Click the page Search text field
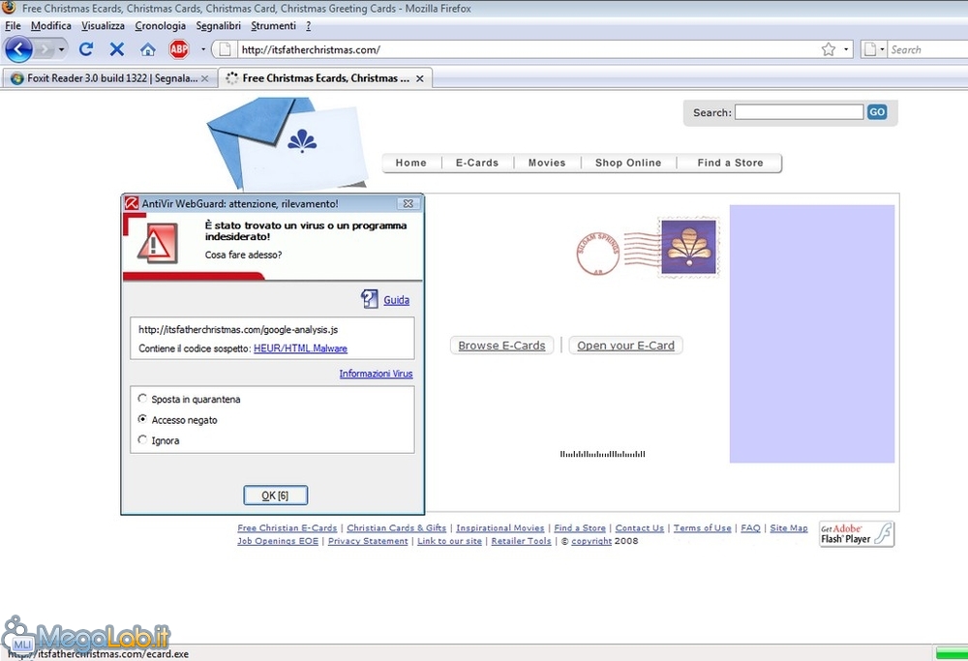This screenshot has height=661, width=968. pyautogui.click(x=799, y=112)
